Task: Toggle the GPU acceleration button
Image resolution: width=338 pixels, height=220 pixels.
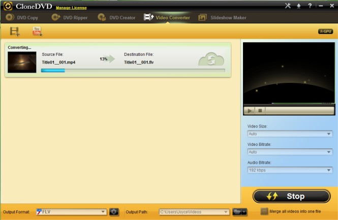Action: coord(325,32)
